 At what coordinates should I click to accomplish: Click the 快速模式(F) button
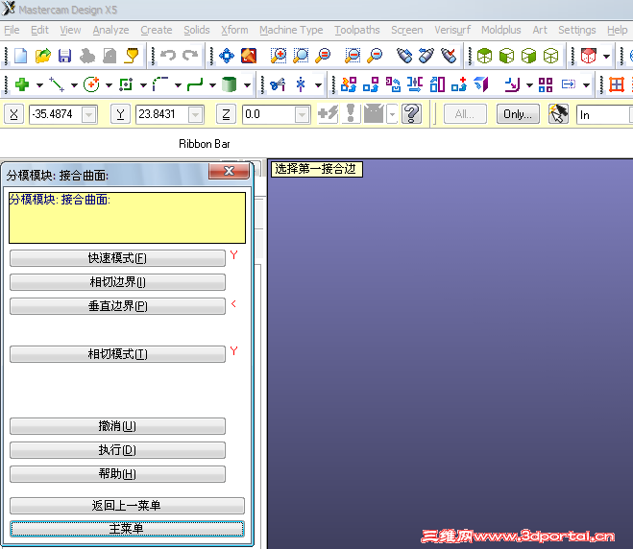(x=117, y=258)
